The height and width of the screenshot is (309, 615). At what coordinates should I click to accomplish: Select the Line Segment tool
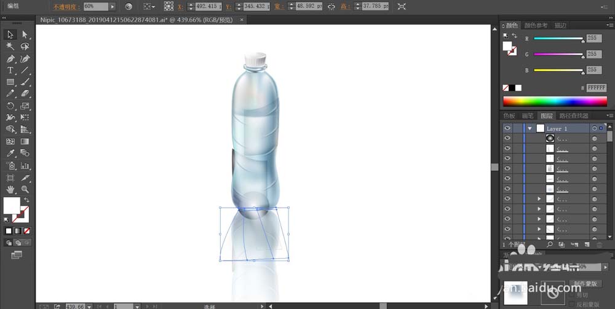click(x=25, y=70)
